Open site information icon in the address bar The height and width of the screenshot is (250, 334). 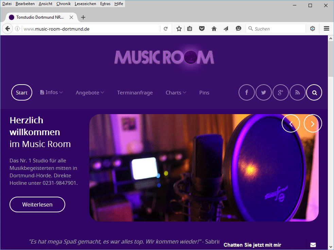coord(17,29)
